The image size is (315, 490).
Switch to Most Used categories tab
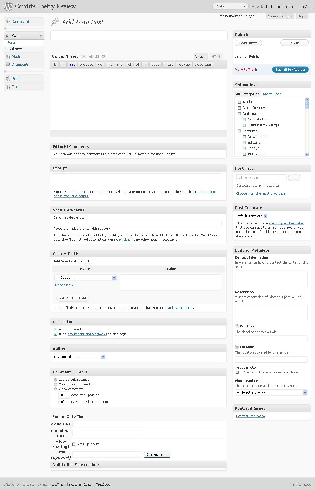pos(272,94)
